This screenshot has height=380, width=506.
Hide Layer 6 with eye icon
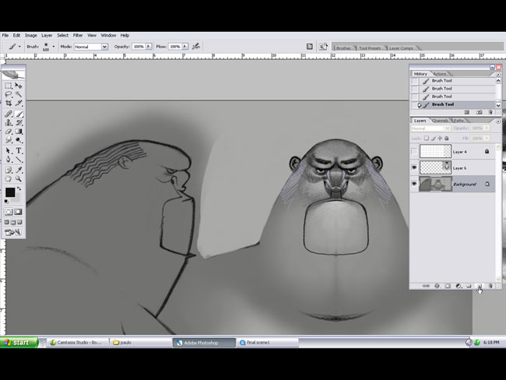(415, 167)
